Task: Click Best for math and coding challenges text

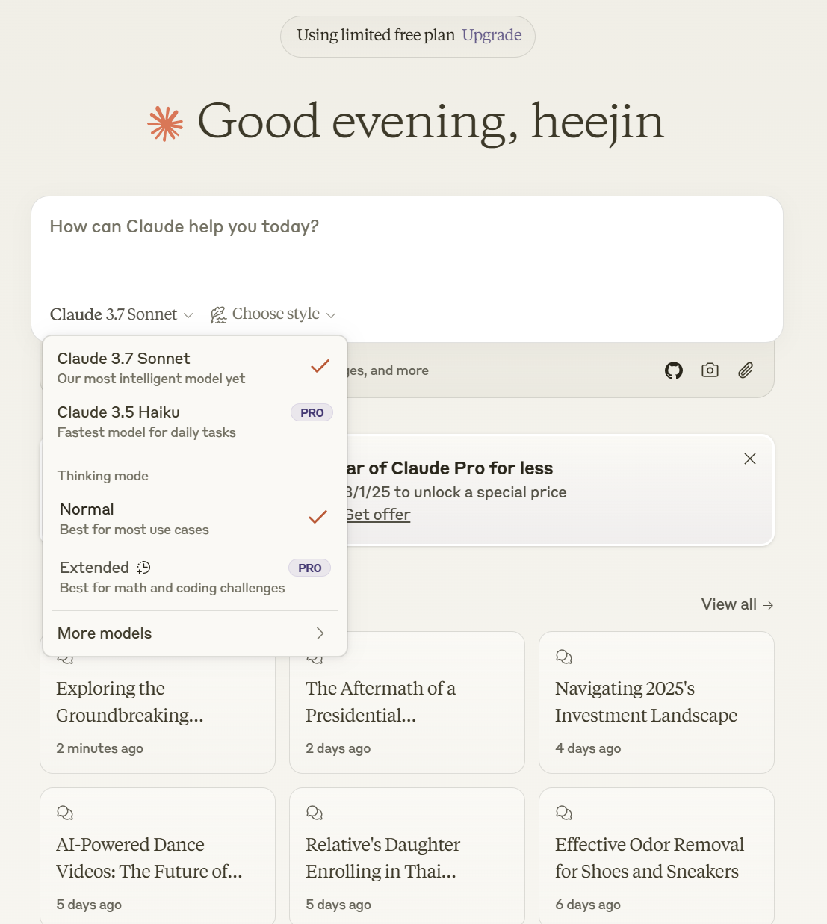Action: pos(172,588)
